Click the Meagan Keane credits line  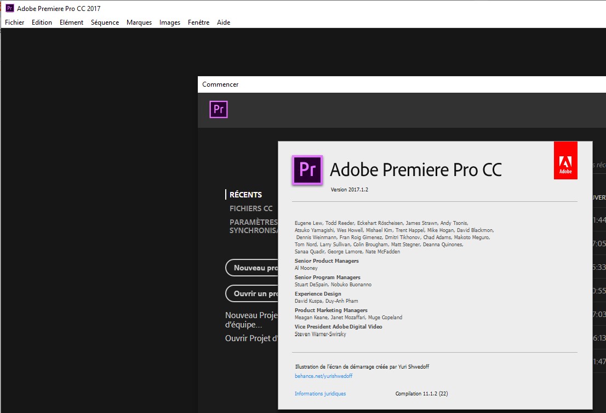[x=348, y=318]
